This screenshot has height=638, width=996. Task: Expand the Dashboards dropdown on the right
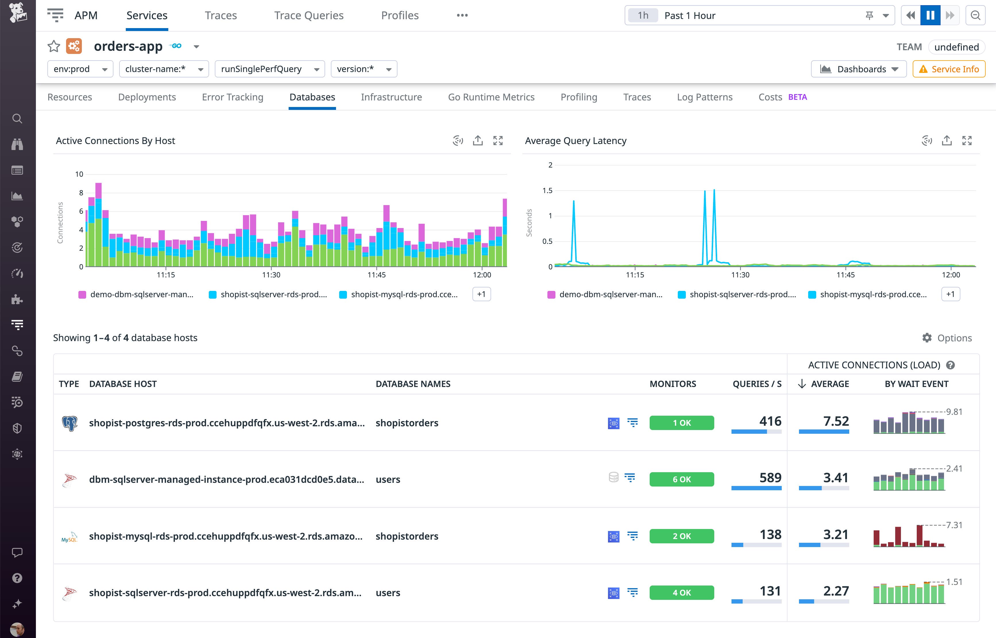tap(895, 69)
